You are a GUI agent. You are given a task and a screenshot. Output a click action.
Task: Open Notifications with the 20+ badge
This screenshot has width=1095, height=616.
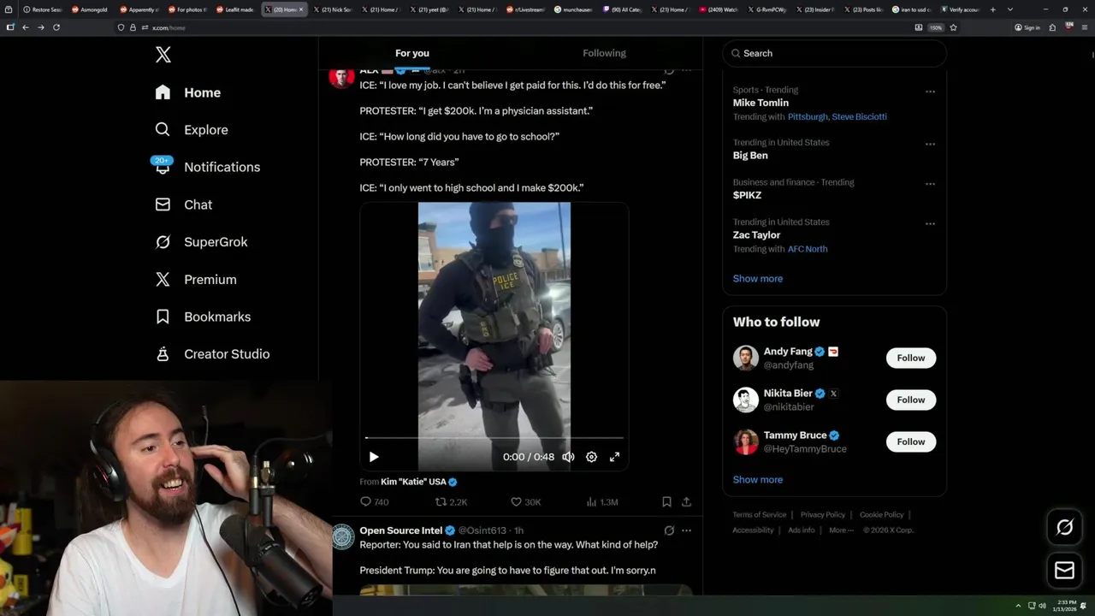tap(207, 167)
